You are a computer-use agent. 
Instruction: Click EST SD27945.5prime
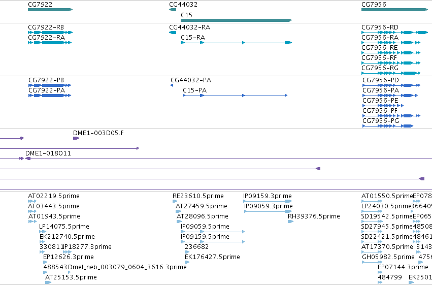tap(387, 227)
